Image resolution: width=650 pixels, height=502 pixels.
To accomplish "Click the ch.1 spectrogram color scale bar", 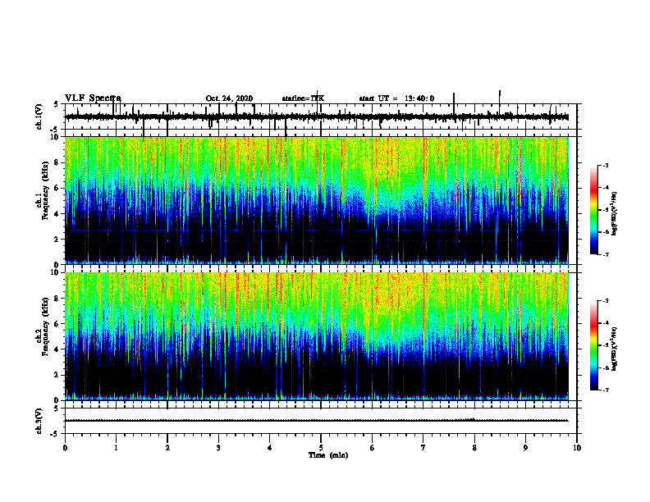I will click(x=594, y=210).
